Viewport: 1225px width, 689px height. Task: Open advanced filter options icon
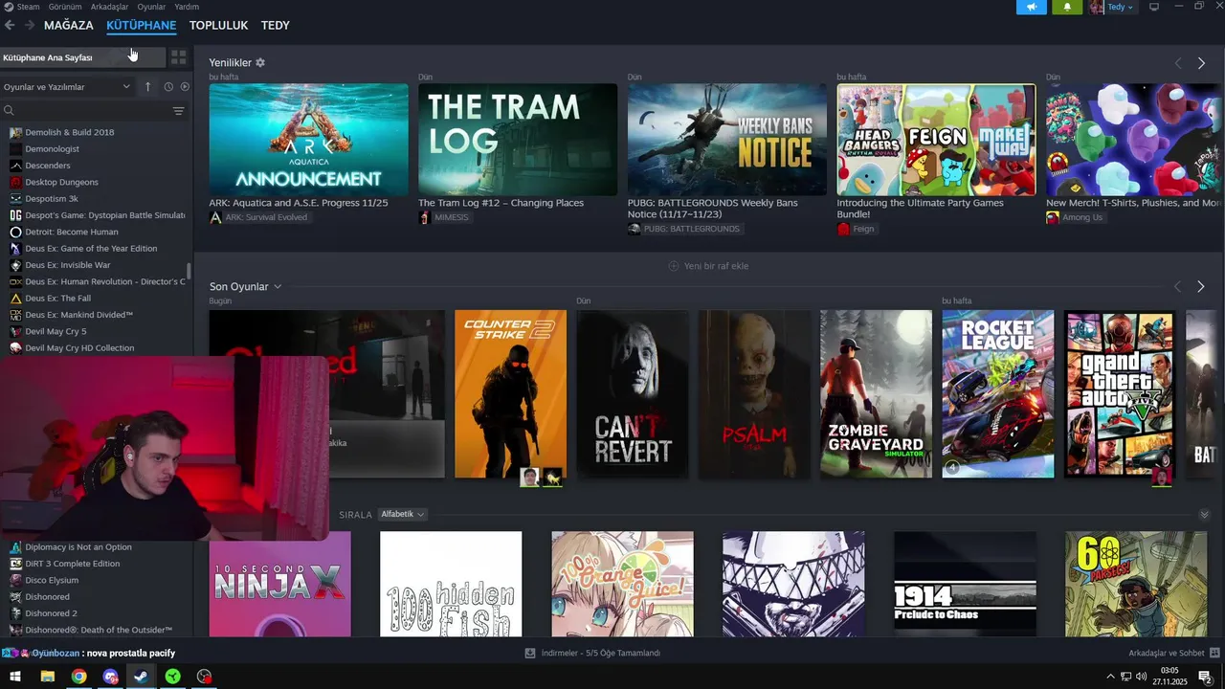coord(178,111)
